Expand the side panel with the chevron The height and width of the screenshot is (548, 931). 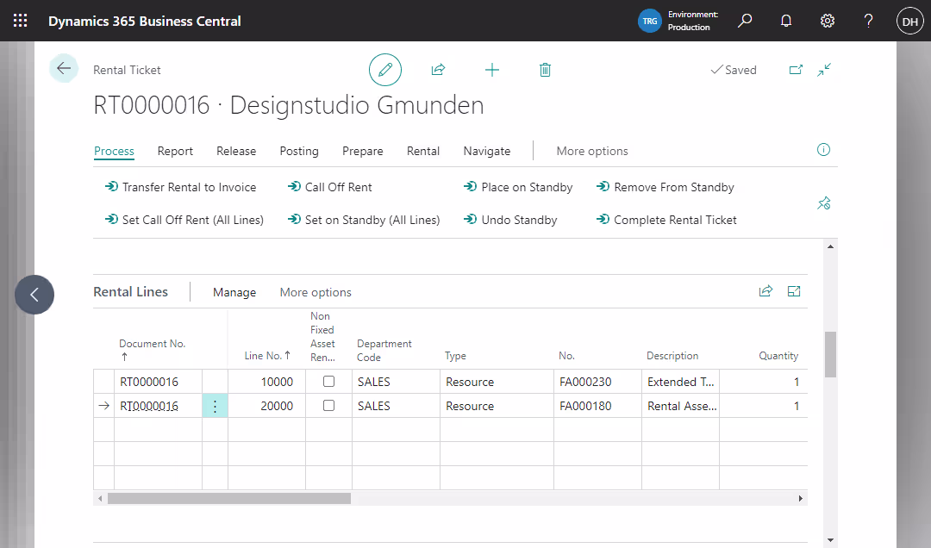tap(34, 295)
